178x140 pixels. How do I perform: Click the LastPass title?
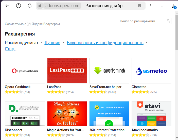pos(54,87)
